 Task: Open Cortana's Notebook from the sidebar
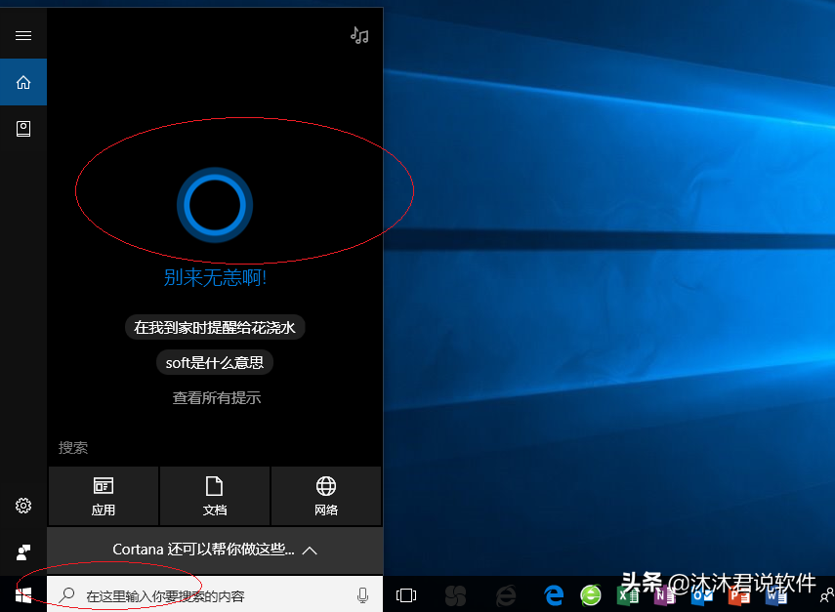pos(22,128)
